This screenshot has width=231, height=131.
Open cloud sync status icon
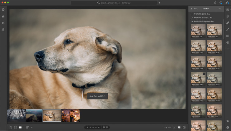click(227, 2)
